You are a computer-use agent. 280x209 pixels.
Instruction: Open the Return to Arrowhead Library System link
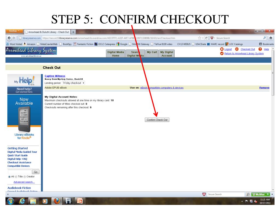[244, 53]
